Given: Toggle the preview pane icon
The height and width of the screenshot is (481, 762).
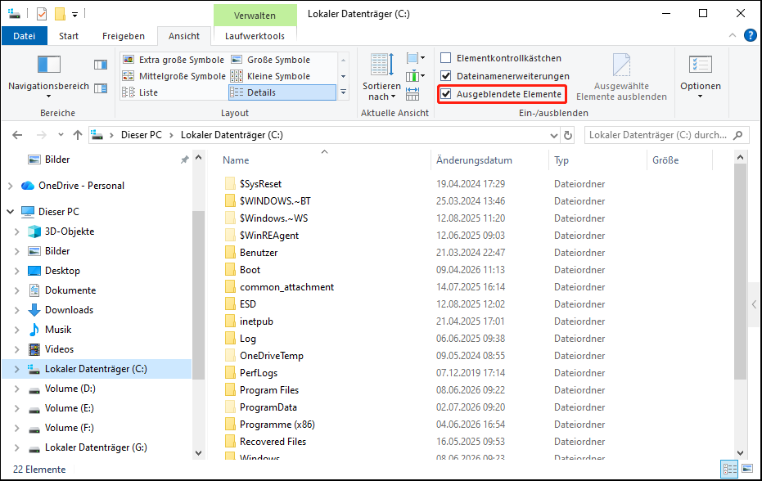Looking at the screenshot, I should coord(101,65).
